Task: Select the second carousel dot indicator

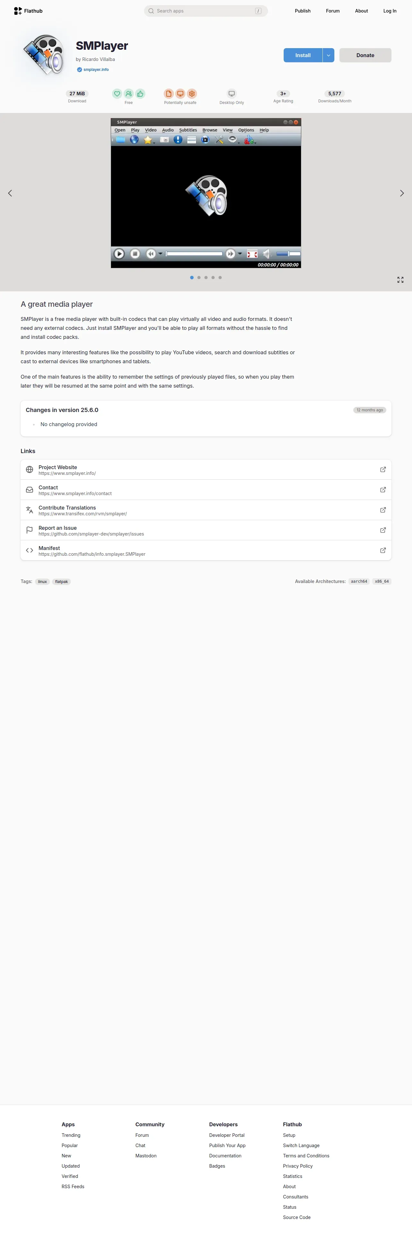Action: click(199, 277)
